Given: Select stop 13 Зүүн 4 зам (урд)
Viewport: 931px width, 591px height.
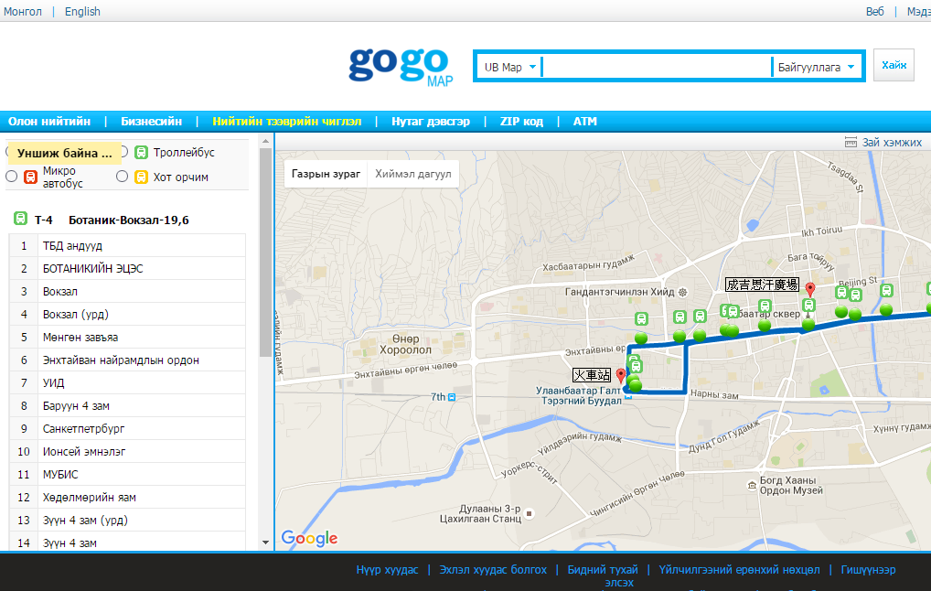Looking at the screenshot, I should pos(128,521).
